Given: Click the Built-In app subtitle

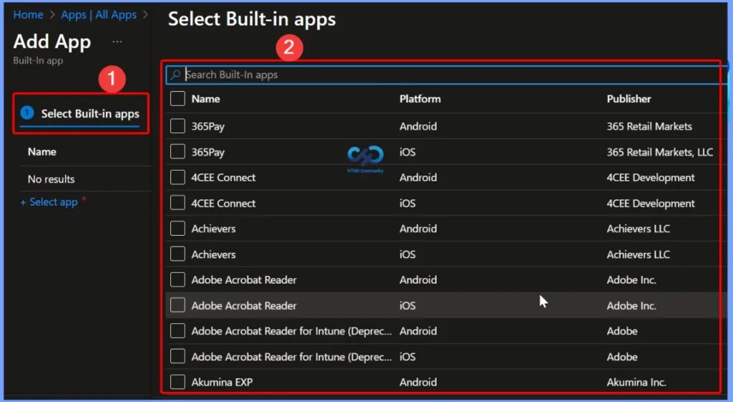Looking at the screenshot, I should click(38, 60).
